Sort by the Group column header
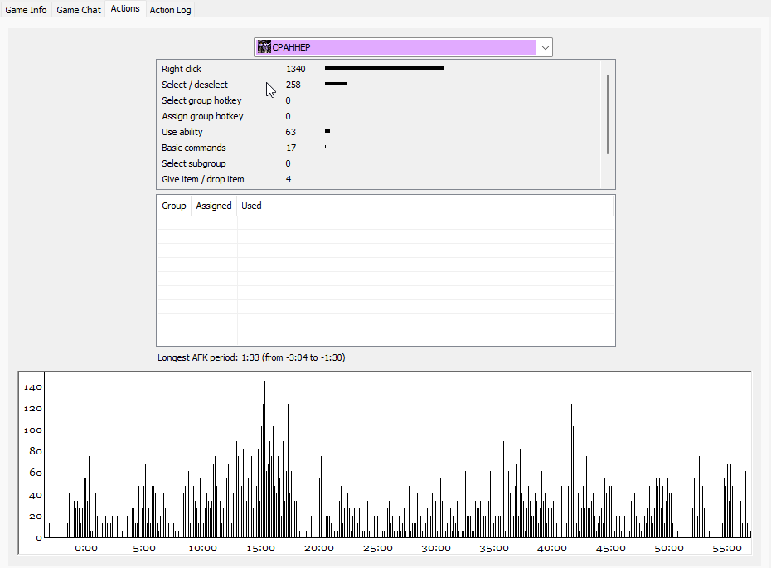This screenshot has width=771, height=568. (174, 206)
